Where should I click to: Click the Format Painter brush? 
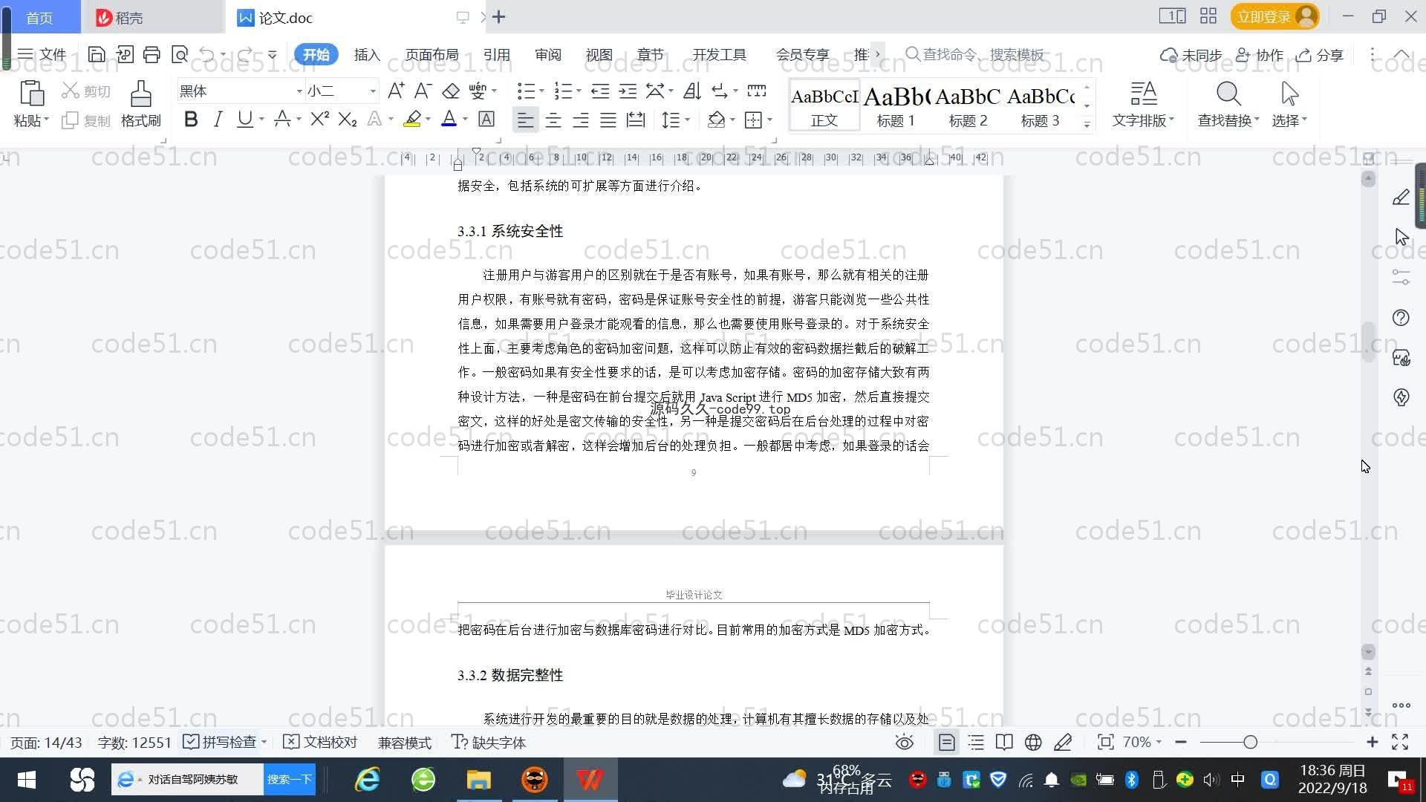click(141, 104)
